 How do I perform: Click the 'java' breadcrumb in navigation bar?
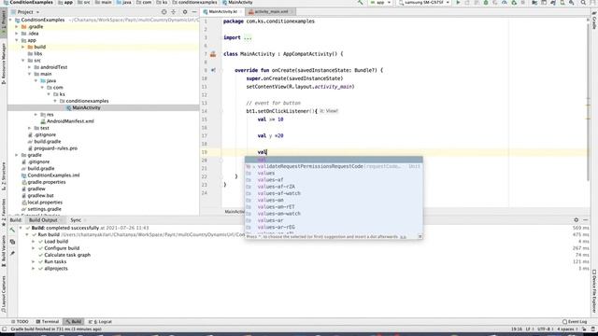(x=124, y=2)
